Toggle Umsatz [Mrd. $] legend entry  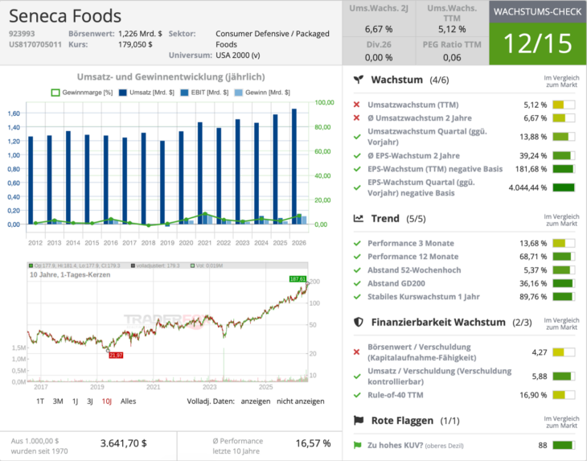(146, 93)
